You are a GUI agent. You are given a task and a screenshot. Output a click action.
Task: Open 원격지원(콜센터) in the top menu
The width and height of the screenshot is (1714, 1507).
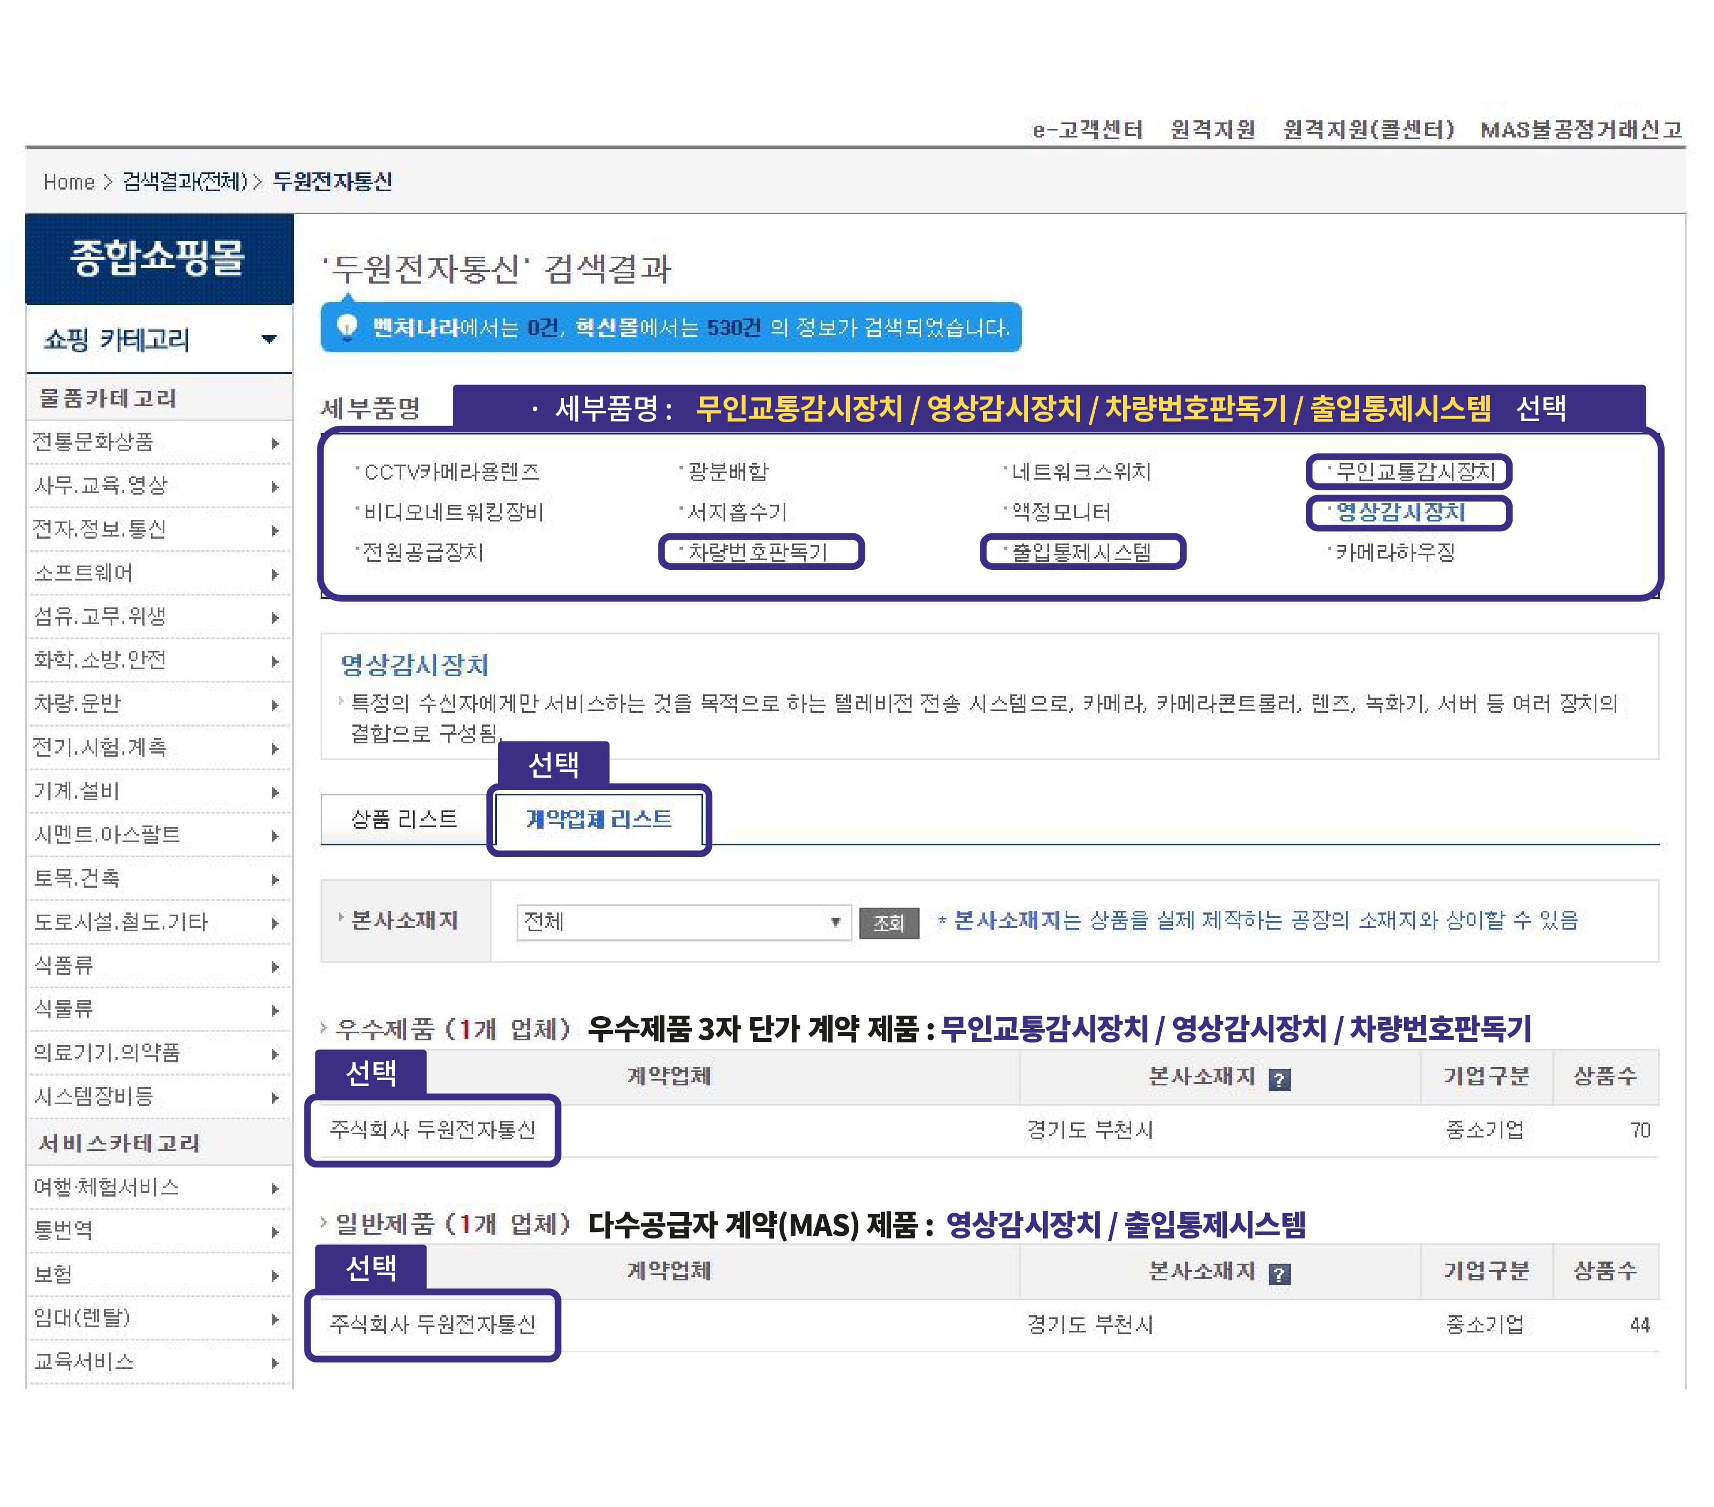1369,129
